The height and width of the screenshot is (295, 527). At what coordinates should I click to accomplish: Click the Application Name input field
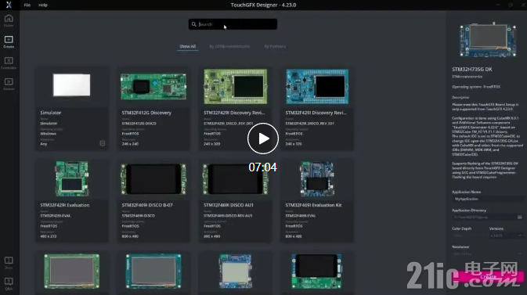(x=487, y=199)
